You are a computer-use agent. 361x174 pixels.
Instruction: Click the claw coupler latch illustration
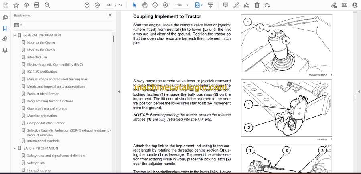pos(286,108)
